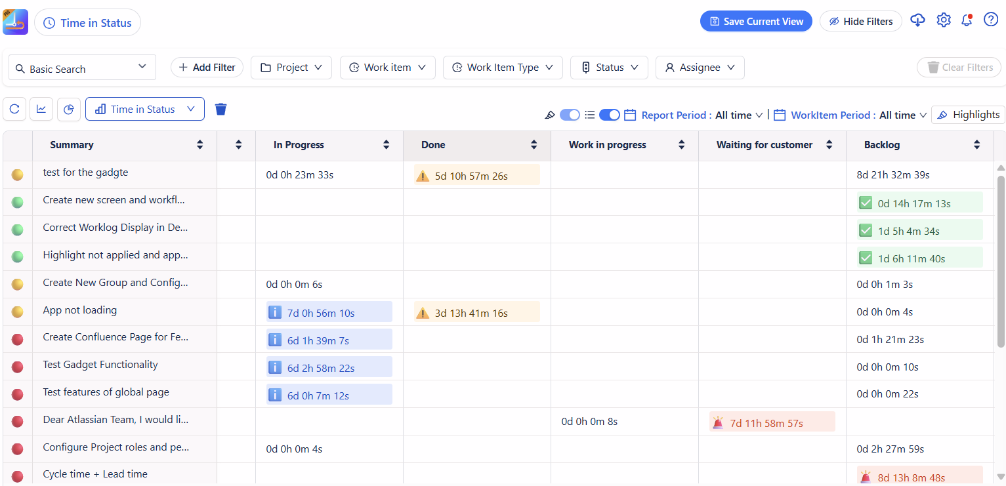Click the refresh report icon

(14, 110)
